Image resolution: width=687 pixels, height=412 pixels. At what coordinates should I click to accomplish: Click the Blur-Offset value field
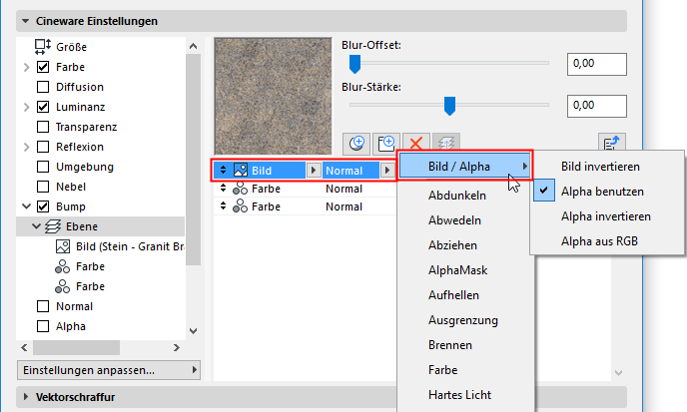597,64
